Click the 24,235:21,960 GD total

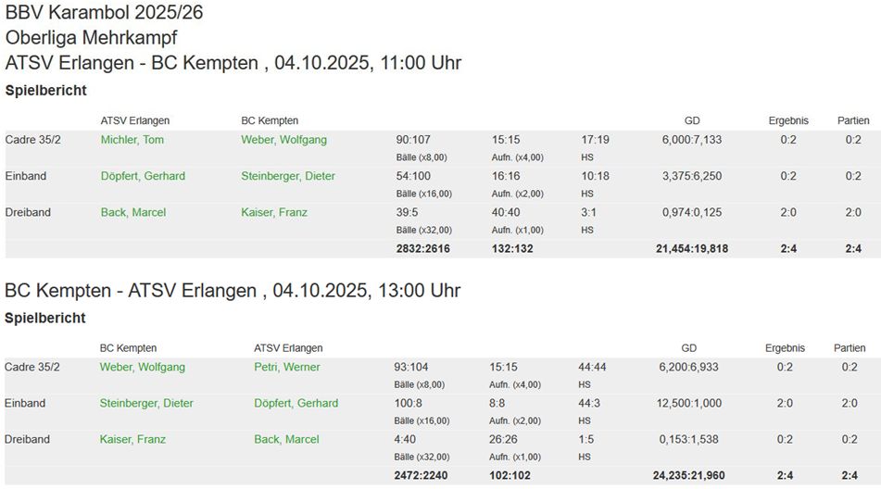[x=691, y=475]
